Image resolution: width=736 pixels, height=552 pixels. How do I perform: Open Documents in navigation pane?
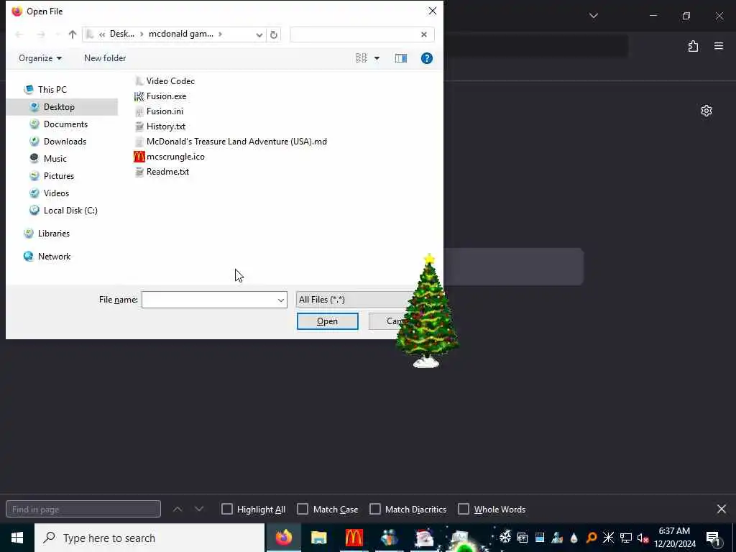65,124
